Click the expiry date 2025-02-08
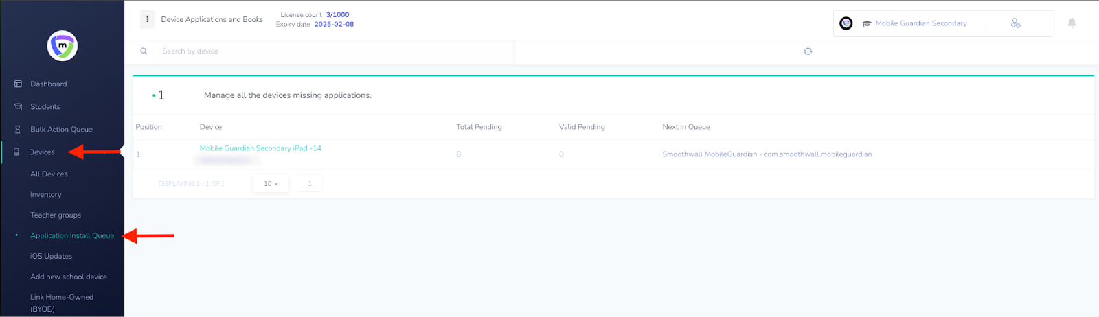This screenshot has width=1099, height=317. [335, 25]
